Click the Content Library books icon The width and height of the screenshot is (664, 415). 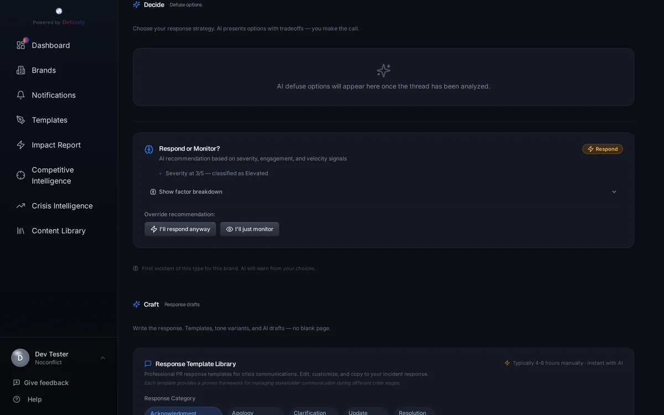click(21, 231)
